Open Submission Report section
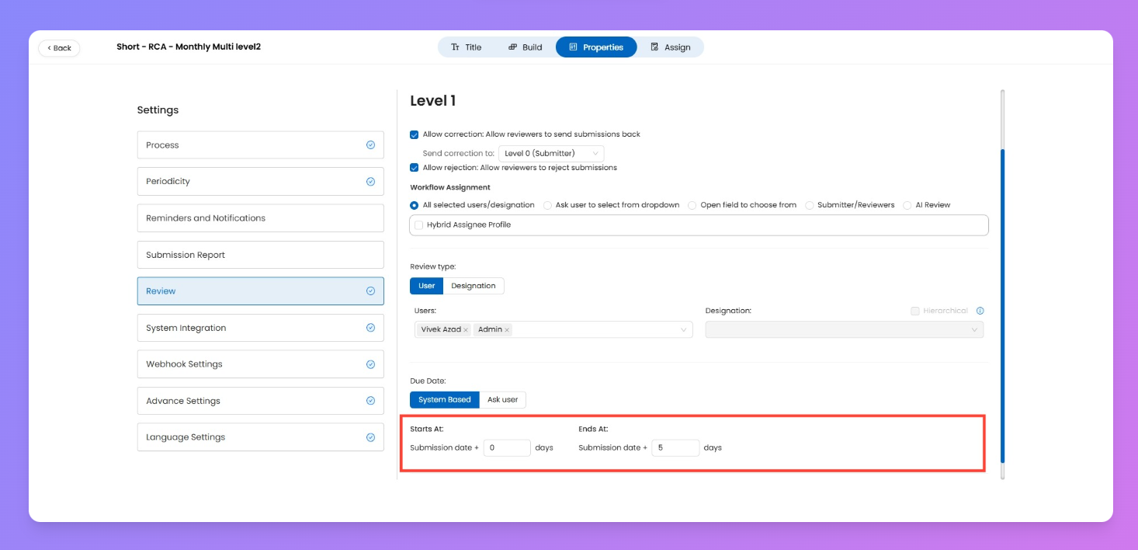This screenshot has height=550, width=1138. (x=261, y=255)
